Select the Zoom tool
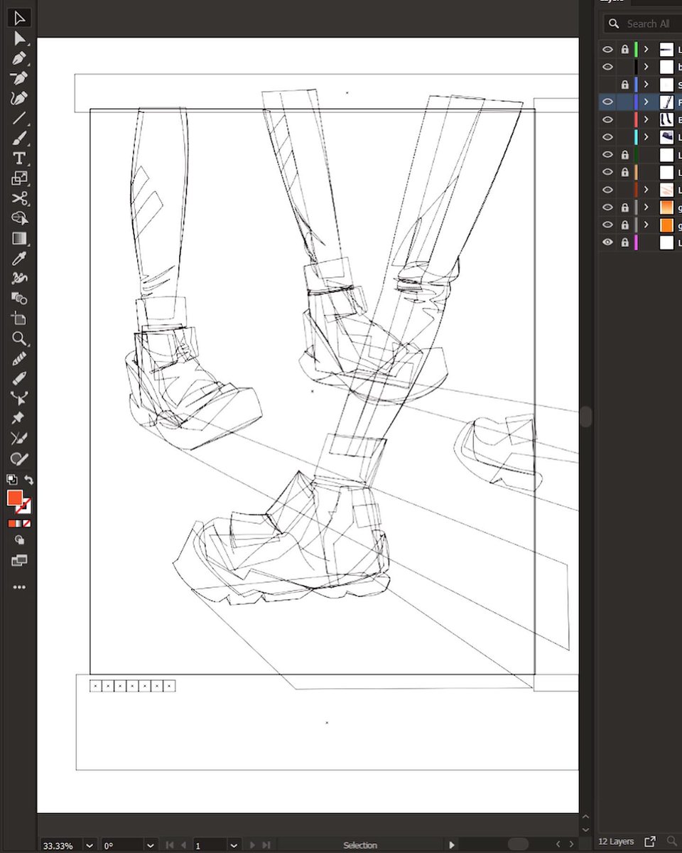Image resolution: width=682 pixels, height=853 pixels. [19, 339]
